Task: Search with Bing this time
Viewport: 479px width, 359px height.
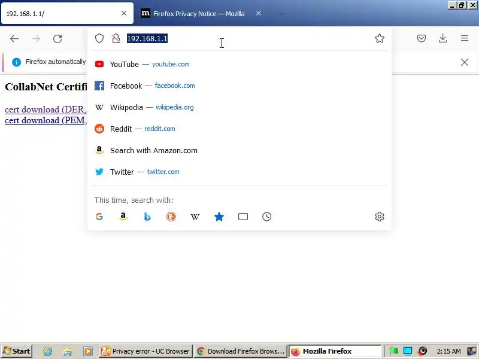Action: 147,217
